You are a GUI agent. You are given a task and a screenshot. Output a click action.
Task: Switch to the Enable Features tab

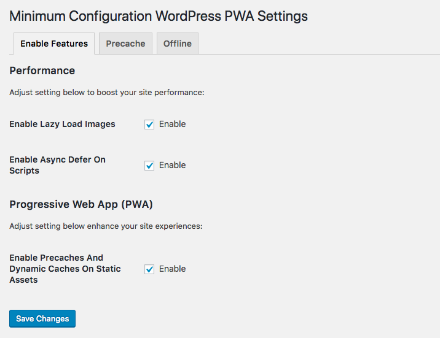[x=54, y=44]
